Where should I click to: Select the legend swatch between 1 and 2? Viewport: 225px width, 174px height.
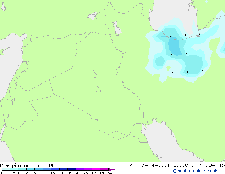[22, 169]
